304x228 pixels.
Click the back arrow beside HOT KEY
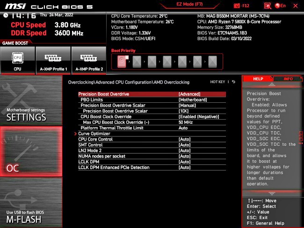coord(234,82)
